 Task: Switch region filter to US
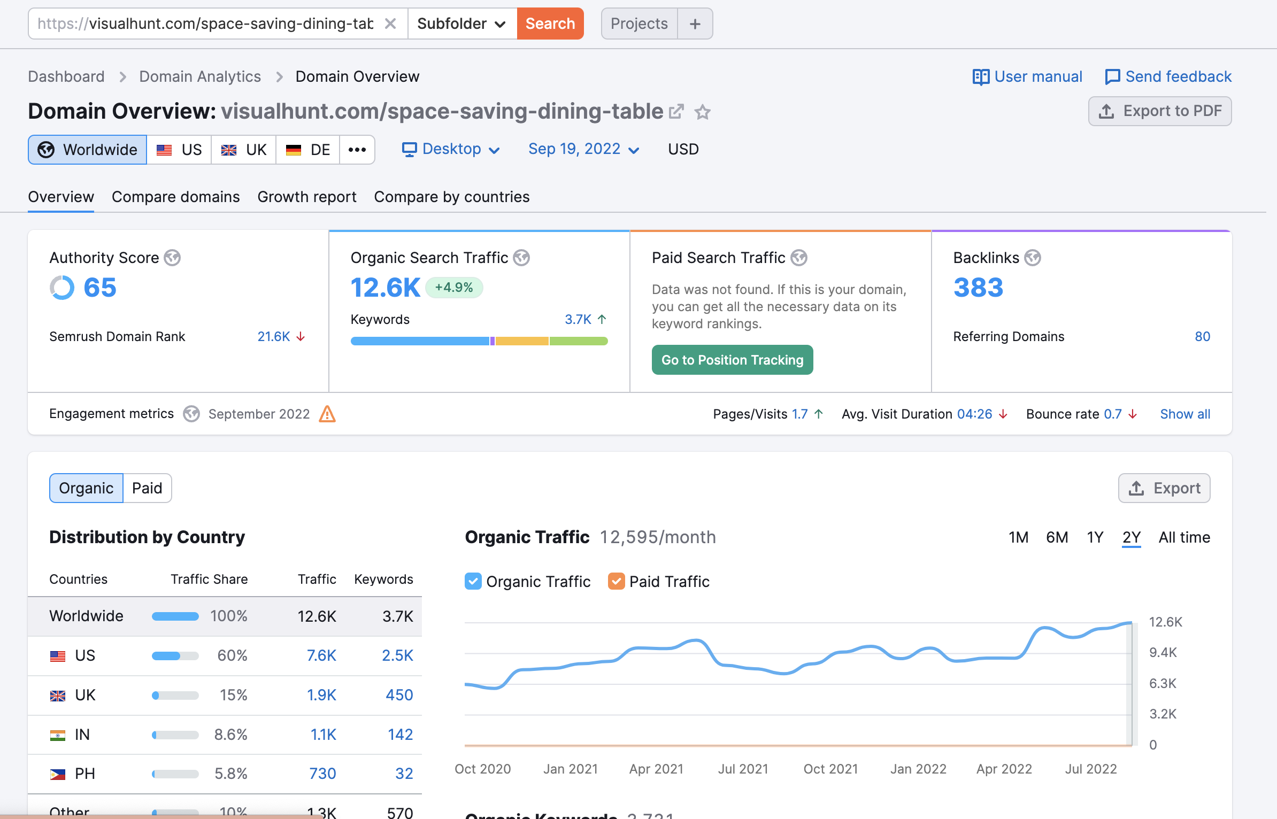[179, 150]
